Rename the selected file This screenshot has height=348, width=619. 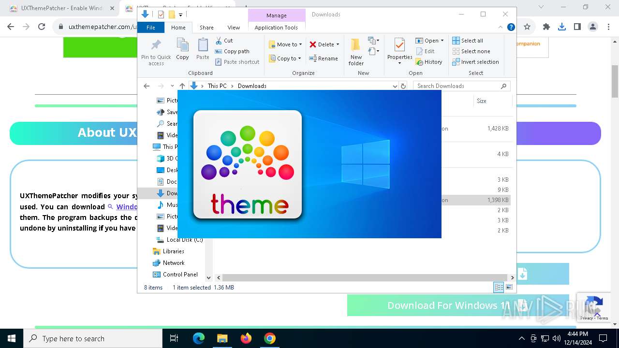point(324,58)
